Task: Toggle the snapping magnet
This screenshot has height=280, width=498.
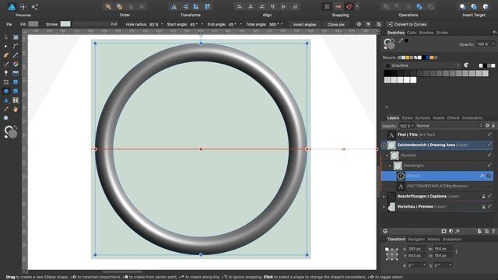Action: click(x=349, y=7)
